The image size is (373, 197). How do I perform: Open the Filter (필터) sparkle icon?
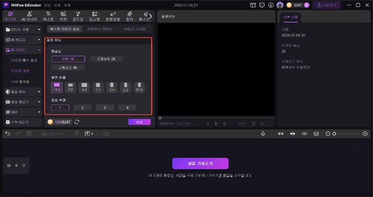point(130,16)
